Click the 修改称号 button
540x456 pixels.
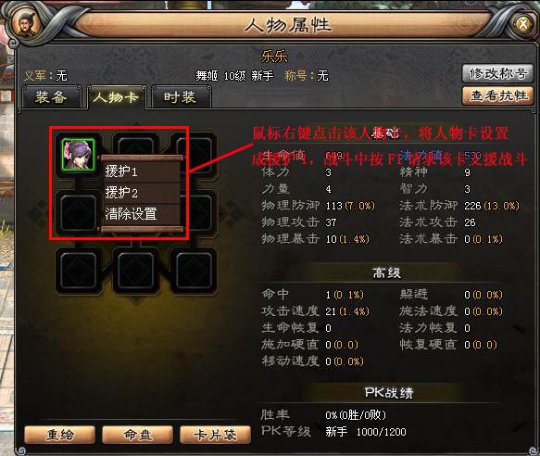[497, 73]
